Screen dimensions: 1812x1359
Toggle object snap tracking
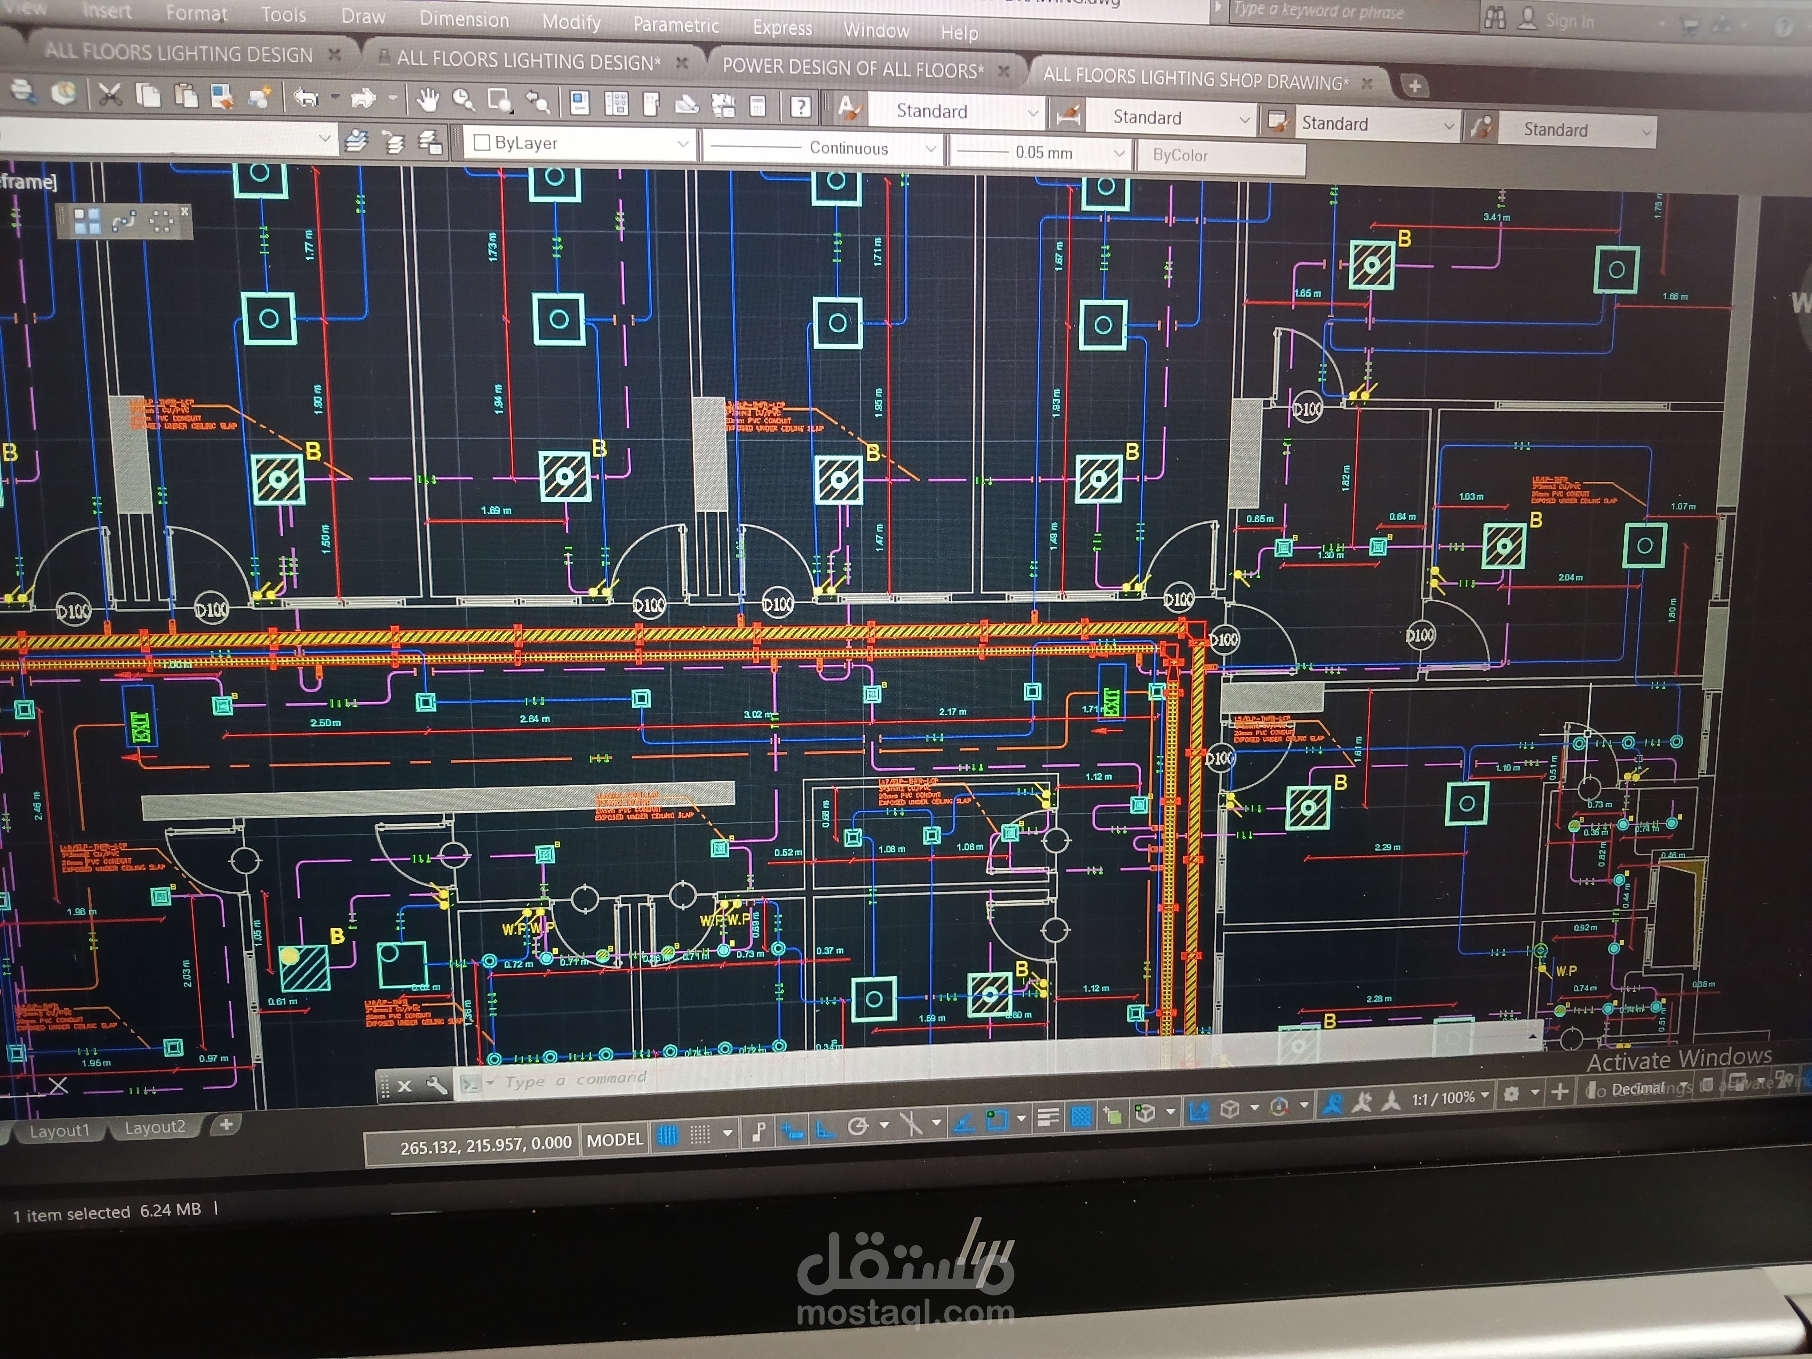coord(964,1123)
